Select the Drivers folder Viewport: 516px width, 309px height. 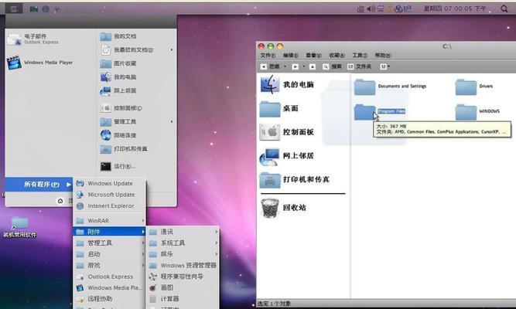(474, 87)
